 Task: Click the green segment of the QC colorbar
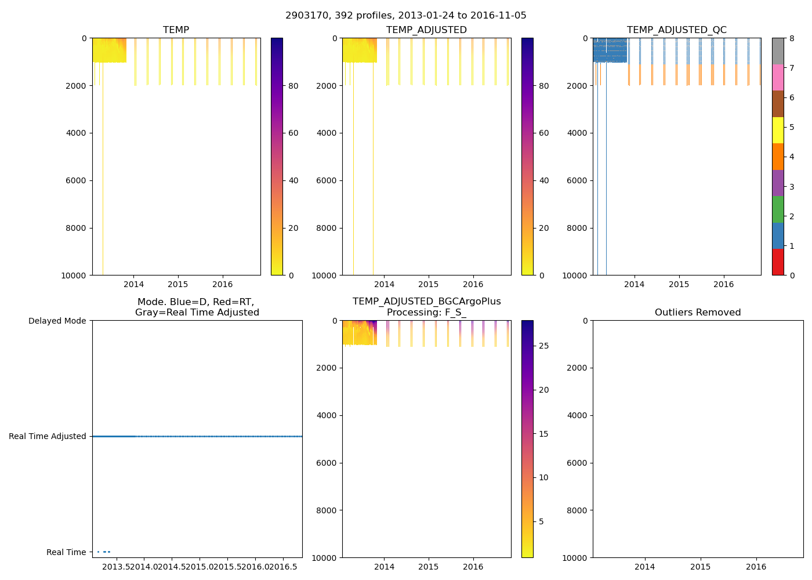tap(778, 209)
